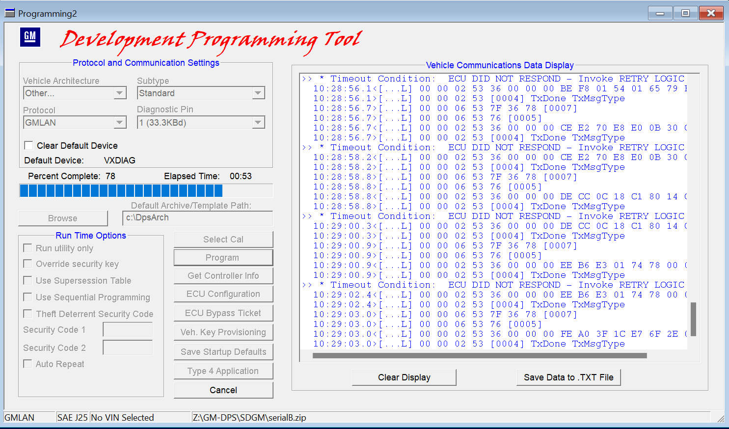Viewport: 729px width, 429px height.
Task: Click Get Controller Info button
Action: (x=223, y=276)
